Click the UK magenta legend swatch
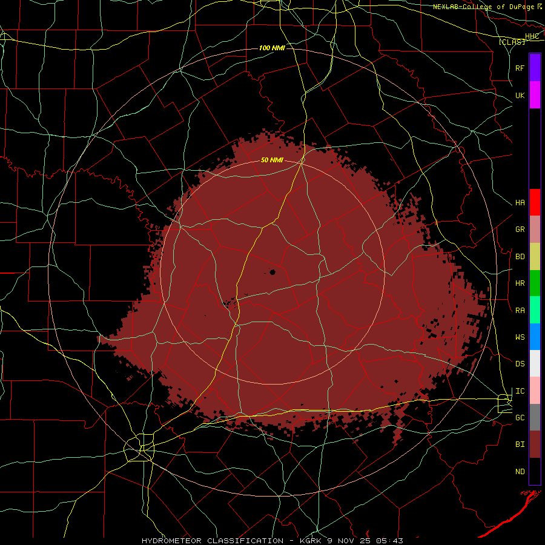Screen dimensions: 545x545 (535, 95)
